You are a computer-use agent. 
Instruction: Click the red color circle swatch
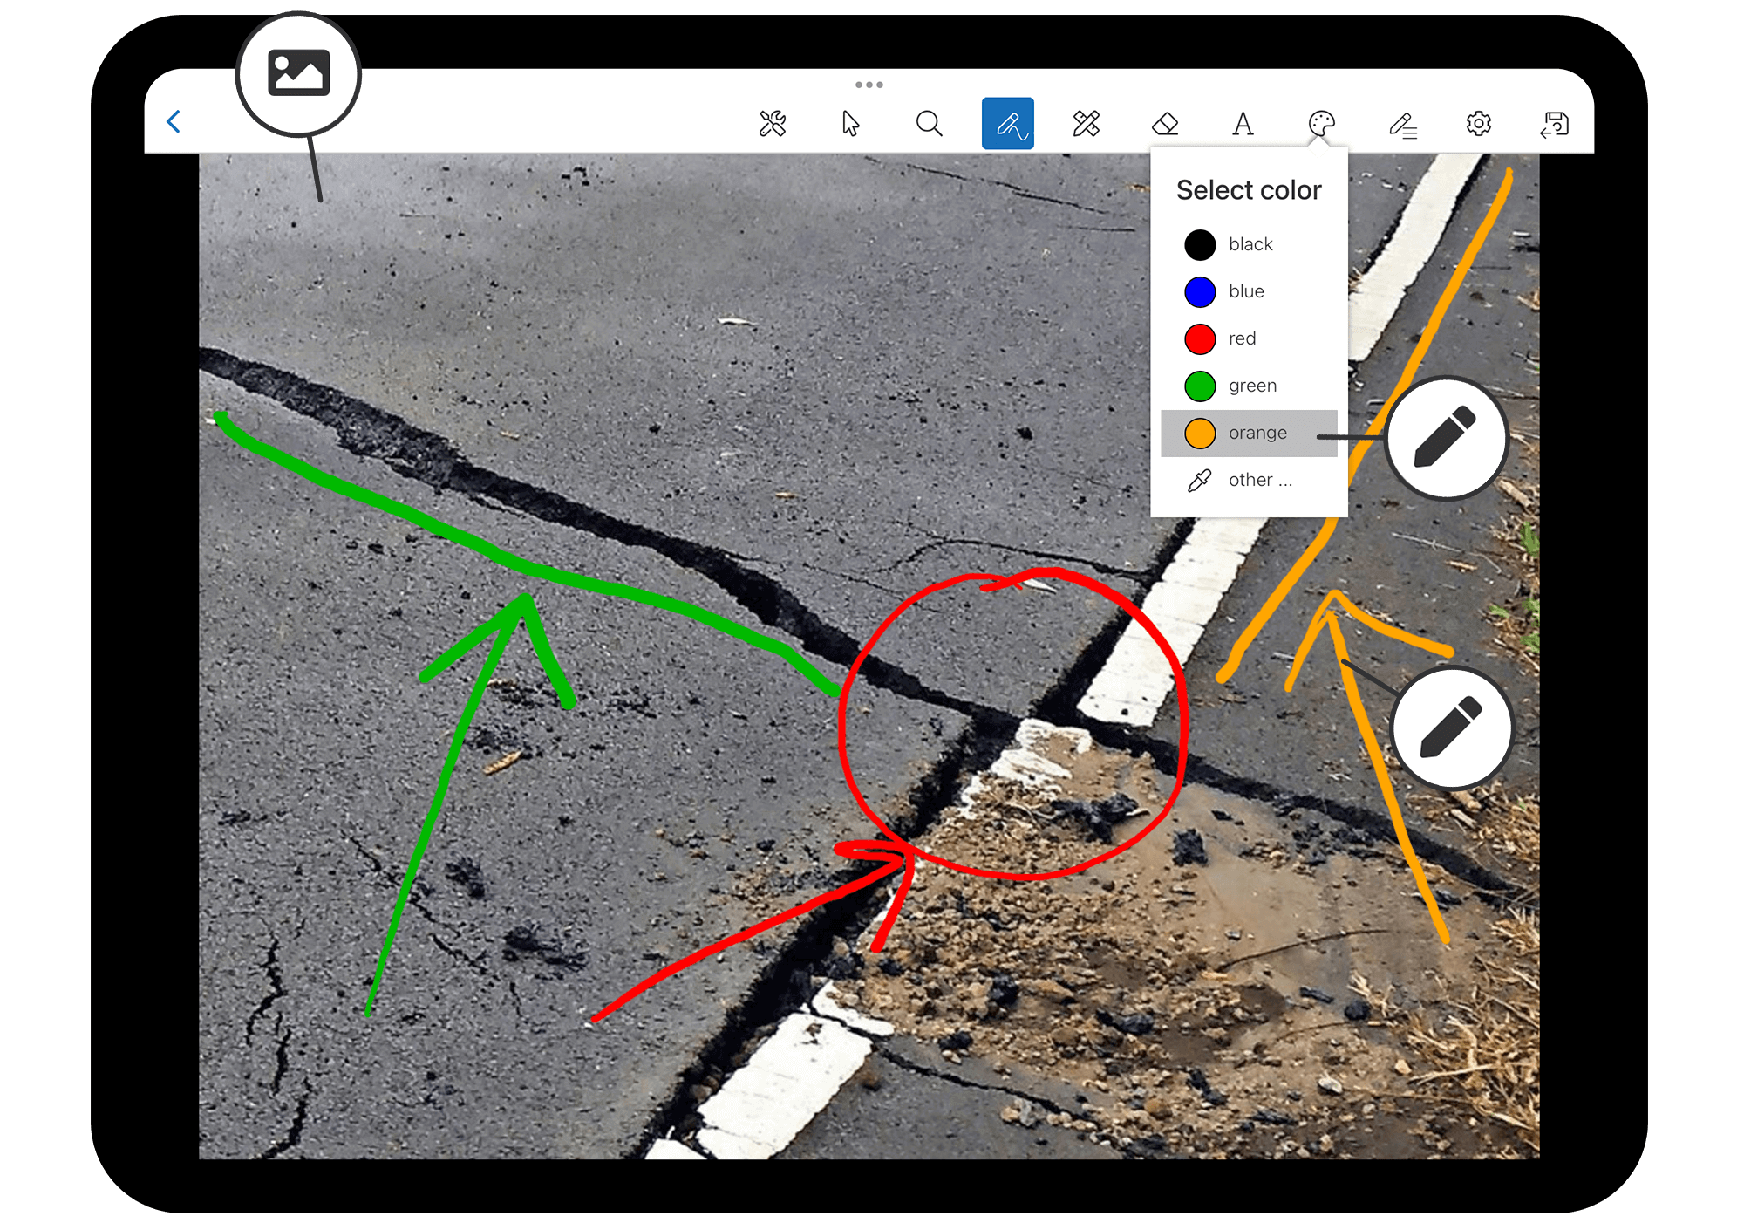pos(1200,339)
